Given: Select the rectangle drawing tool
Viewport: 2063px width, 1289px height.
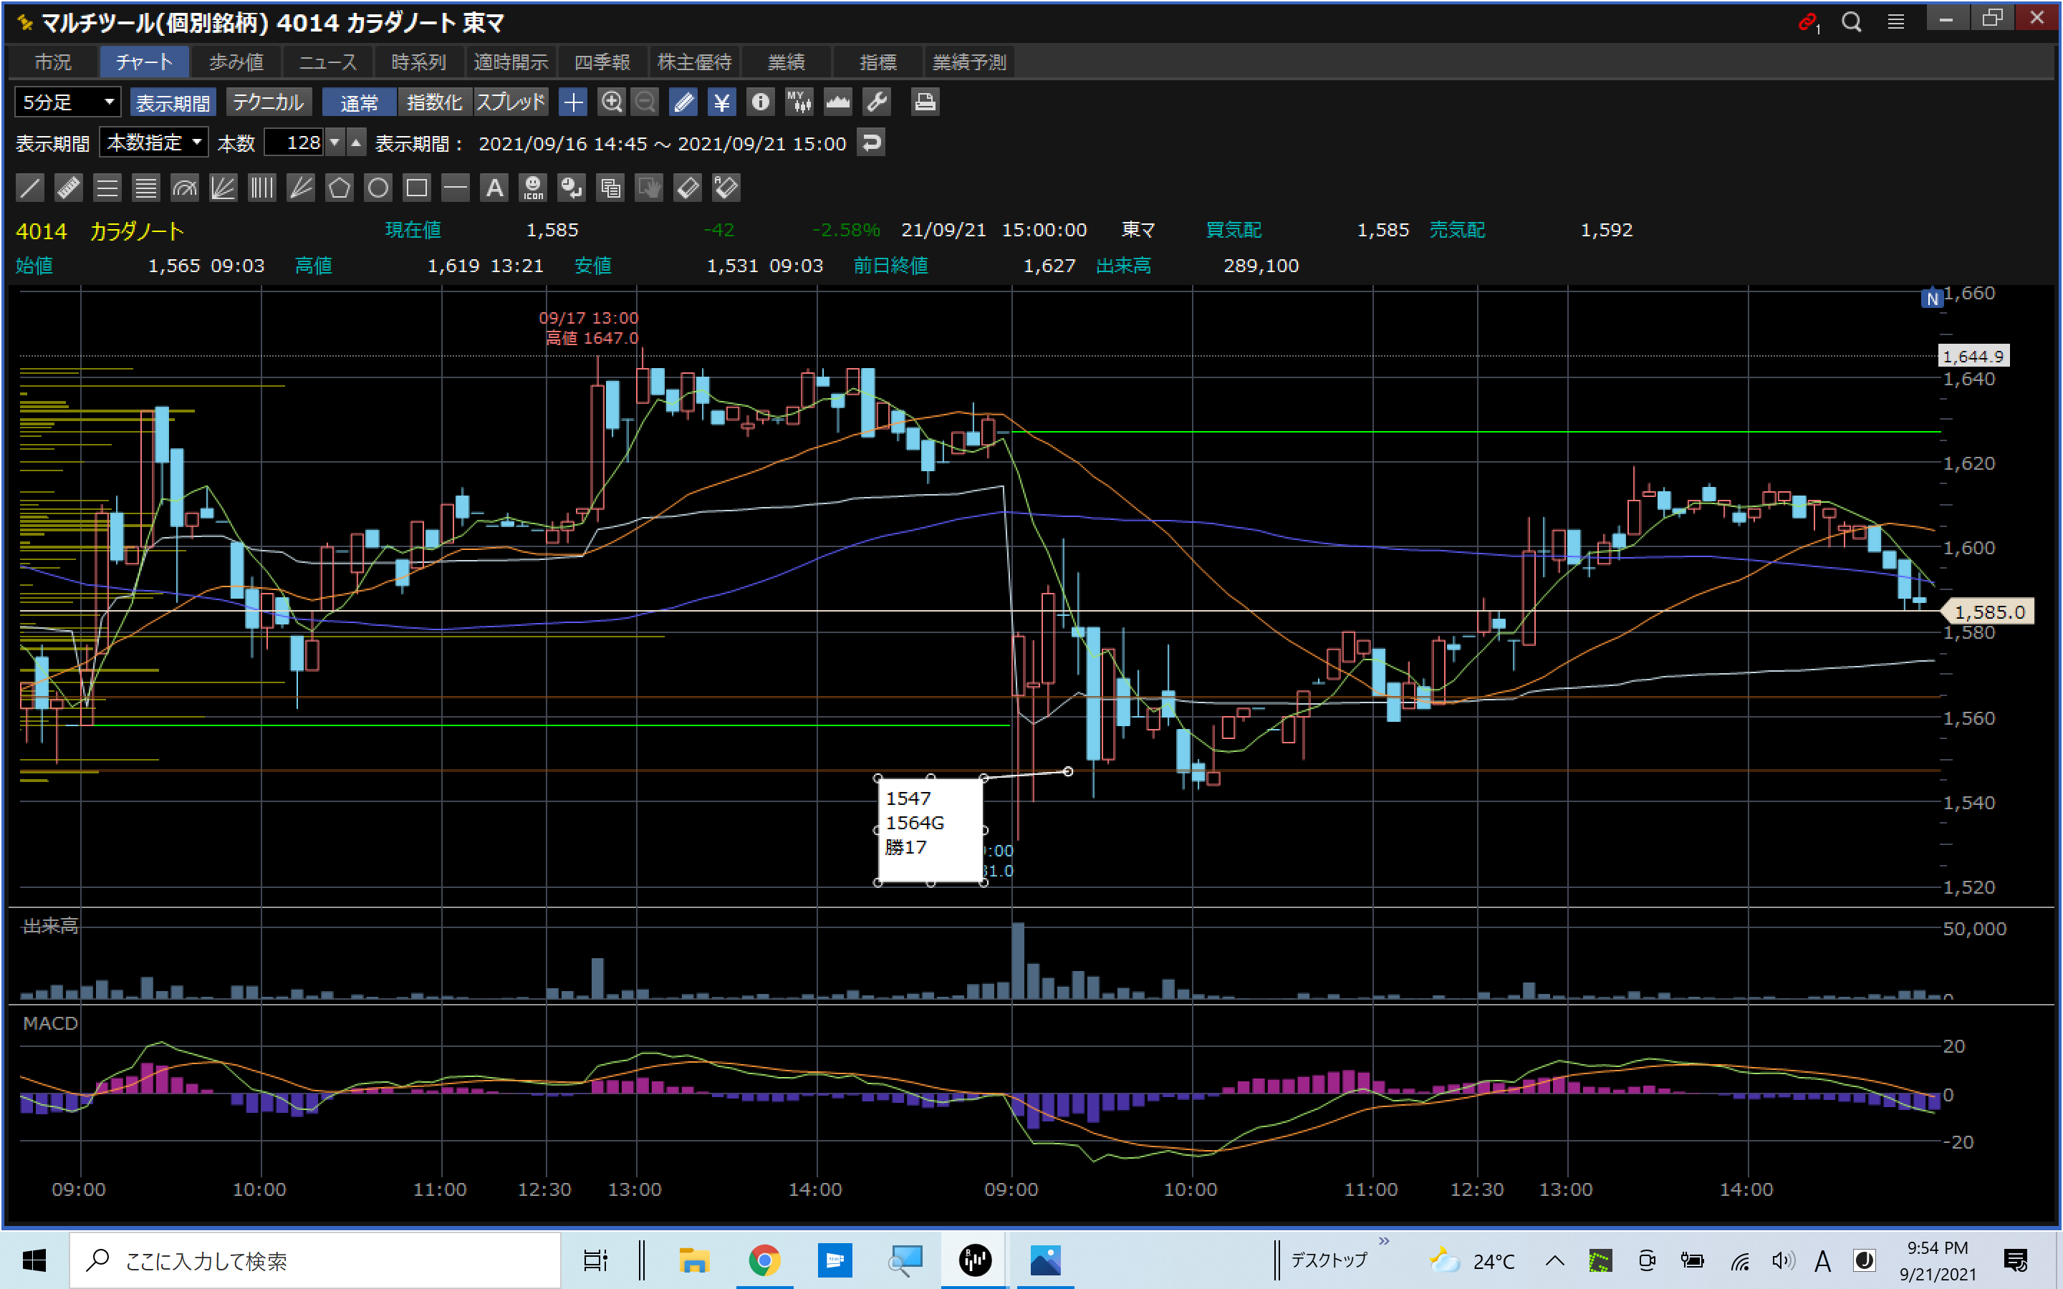Looking at the screenshot, I should point(417,188).
